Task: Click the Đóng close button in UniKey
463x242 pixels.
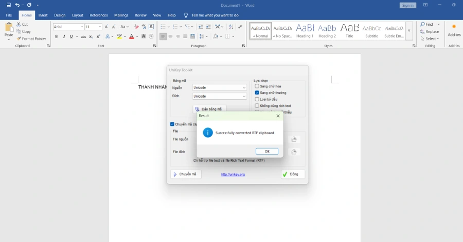Action: click(293, 174)
